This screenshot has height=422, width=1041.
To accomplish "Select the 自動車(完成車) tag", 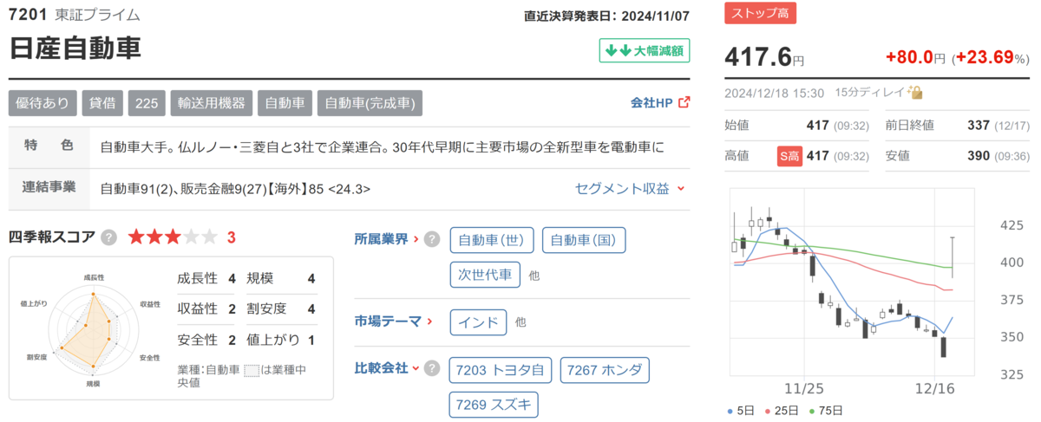I will tap(370, 102).
